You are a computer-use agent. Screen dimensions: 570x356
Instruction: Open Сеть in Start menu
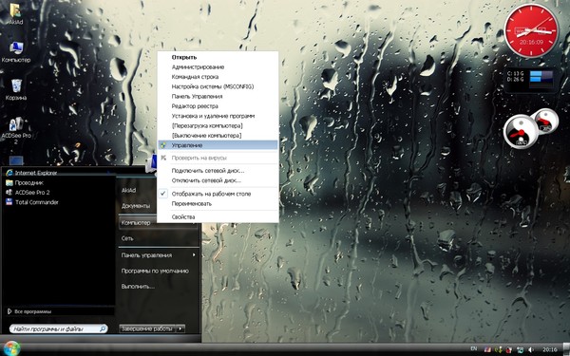coord(127,238)
